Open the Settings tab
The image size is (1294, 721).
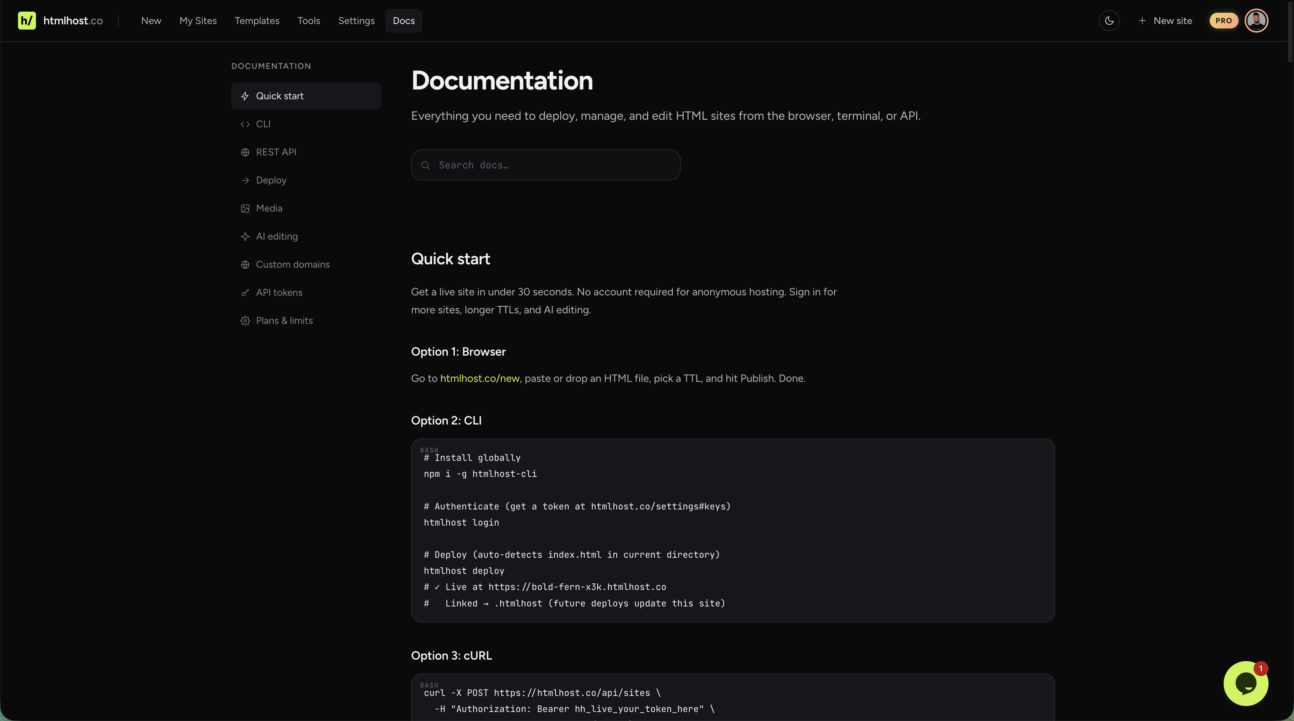point(356,21)
